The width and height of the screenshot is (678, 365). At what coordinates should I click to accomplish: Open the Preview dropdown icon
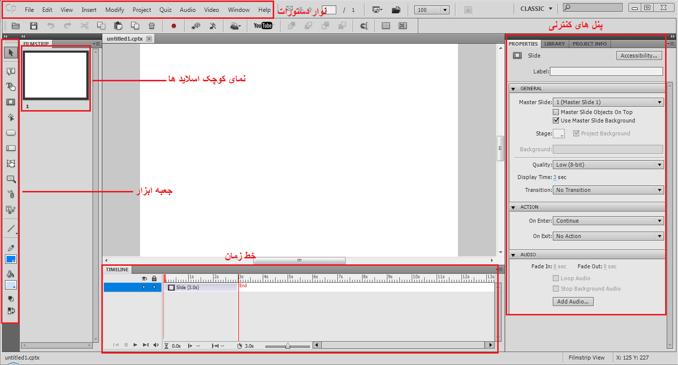(377, 9)
